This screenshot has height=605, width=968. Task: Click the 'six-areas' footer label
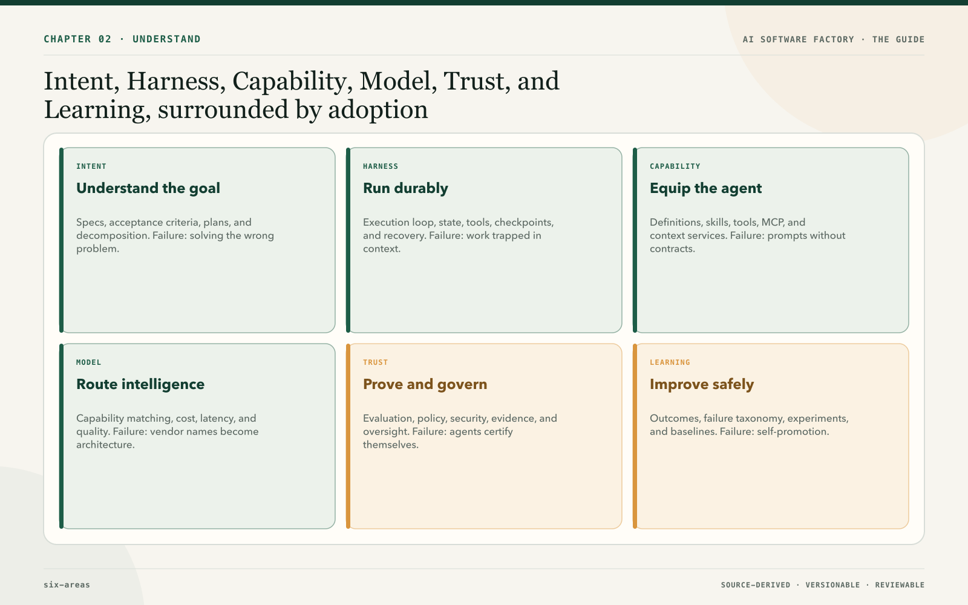pyautogui.click(x=67, y=584)
